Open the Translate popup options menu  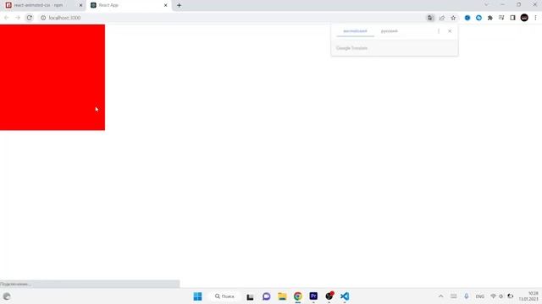[x=439, y=31]
